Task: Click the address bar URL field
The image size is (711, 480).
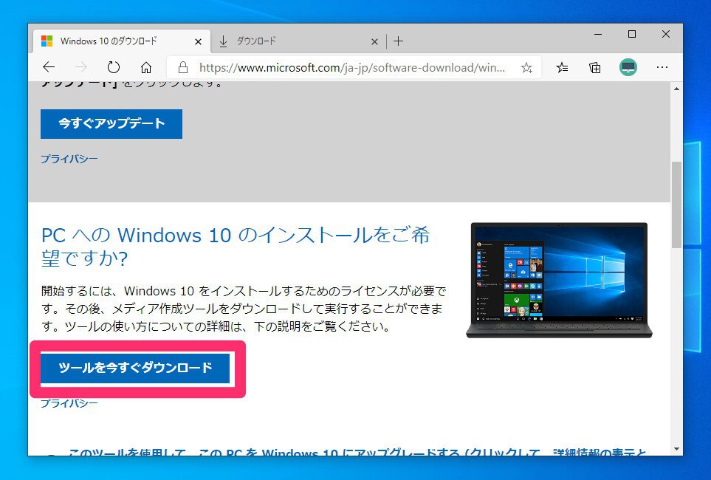Action: (352, 68)
